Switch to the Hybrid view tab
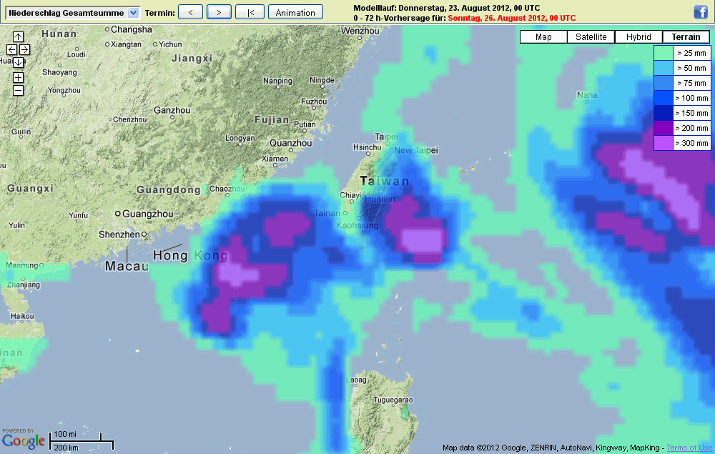715x454 pixels. pos(638,37)
